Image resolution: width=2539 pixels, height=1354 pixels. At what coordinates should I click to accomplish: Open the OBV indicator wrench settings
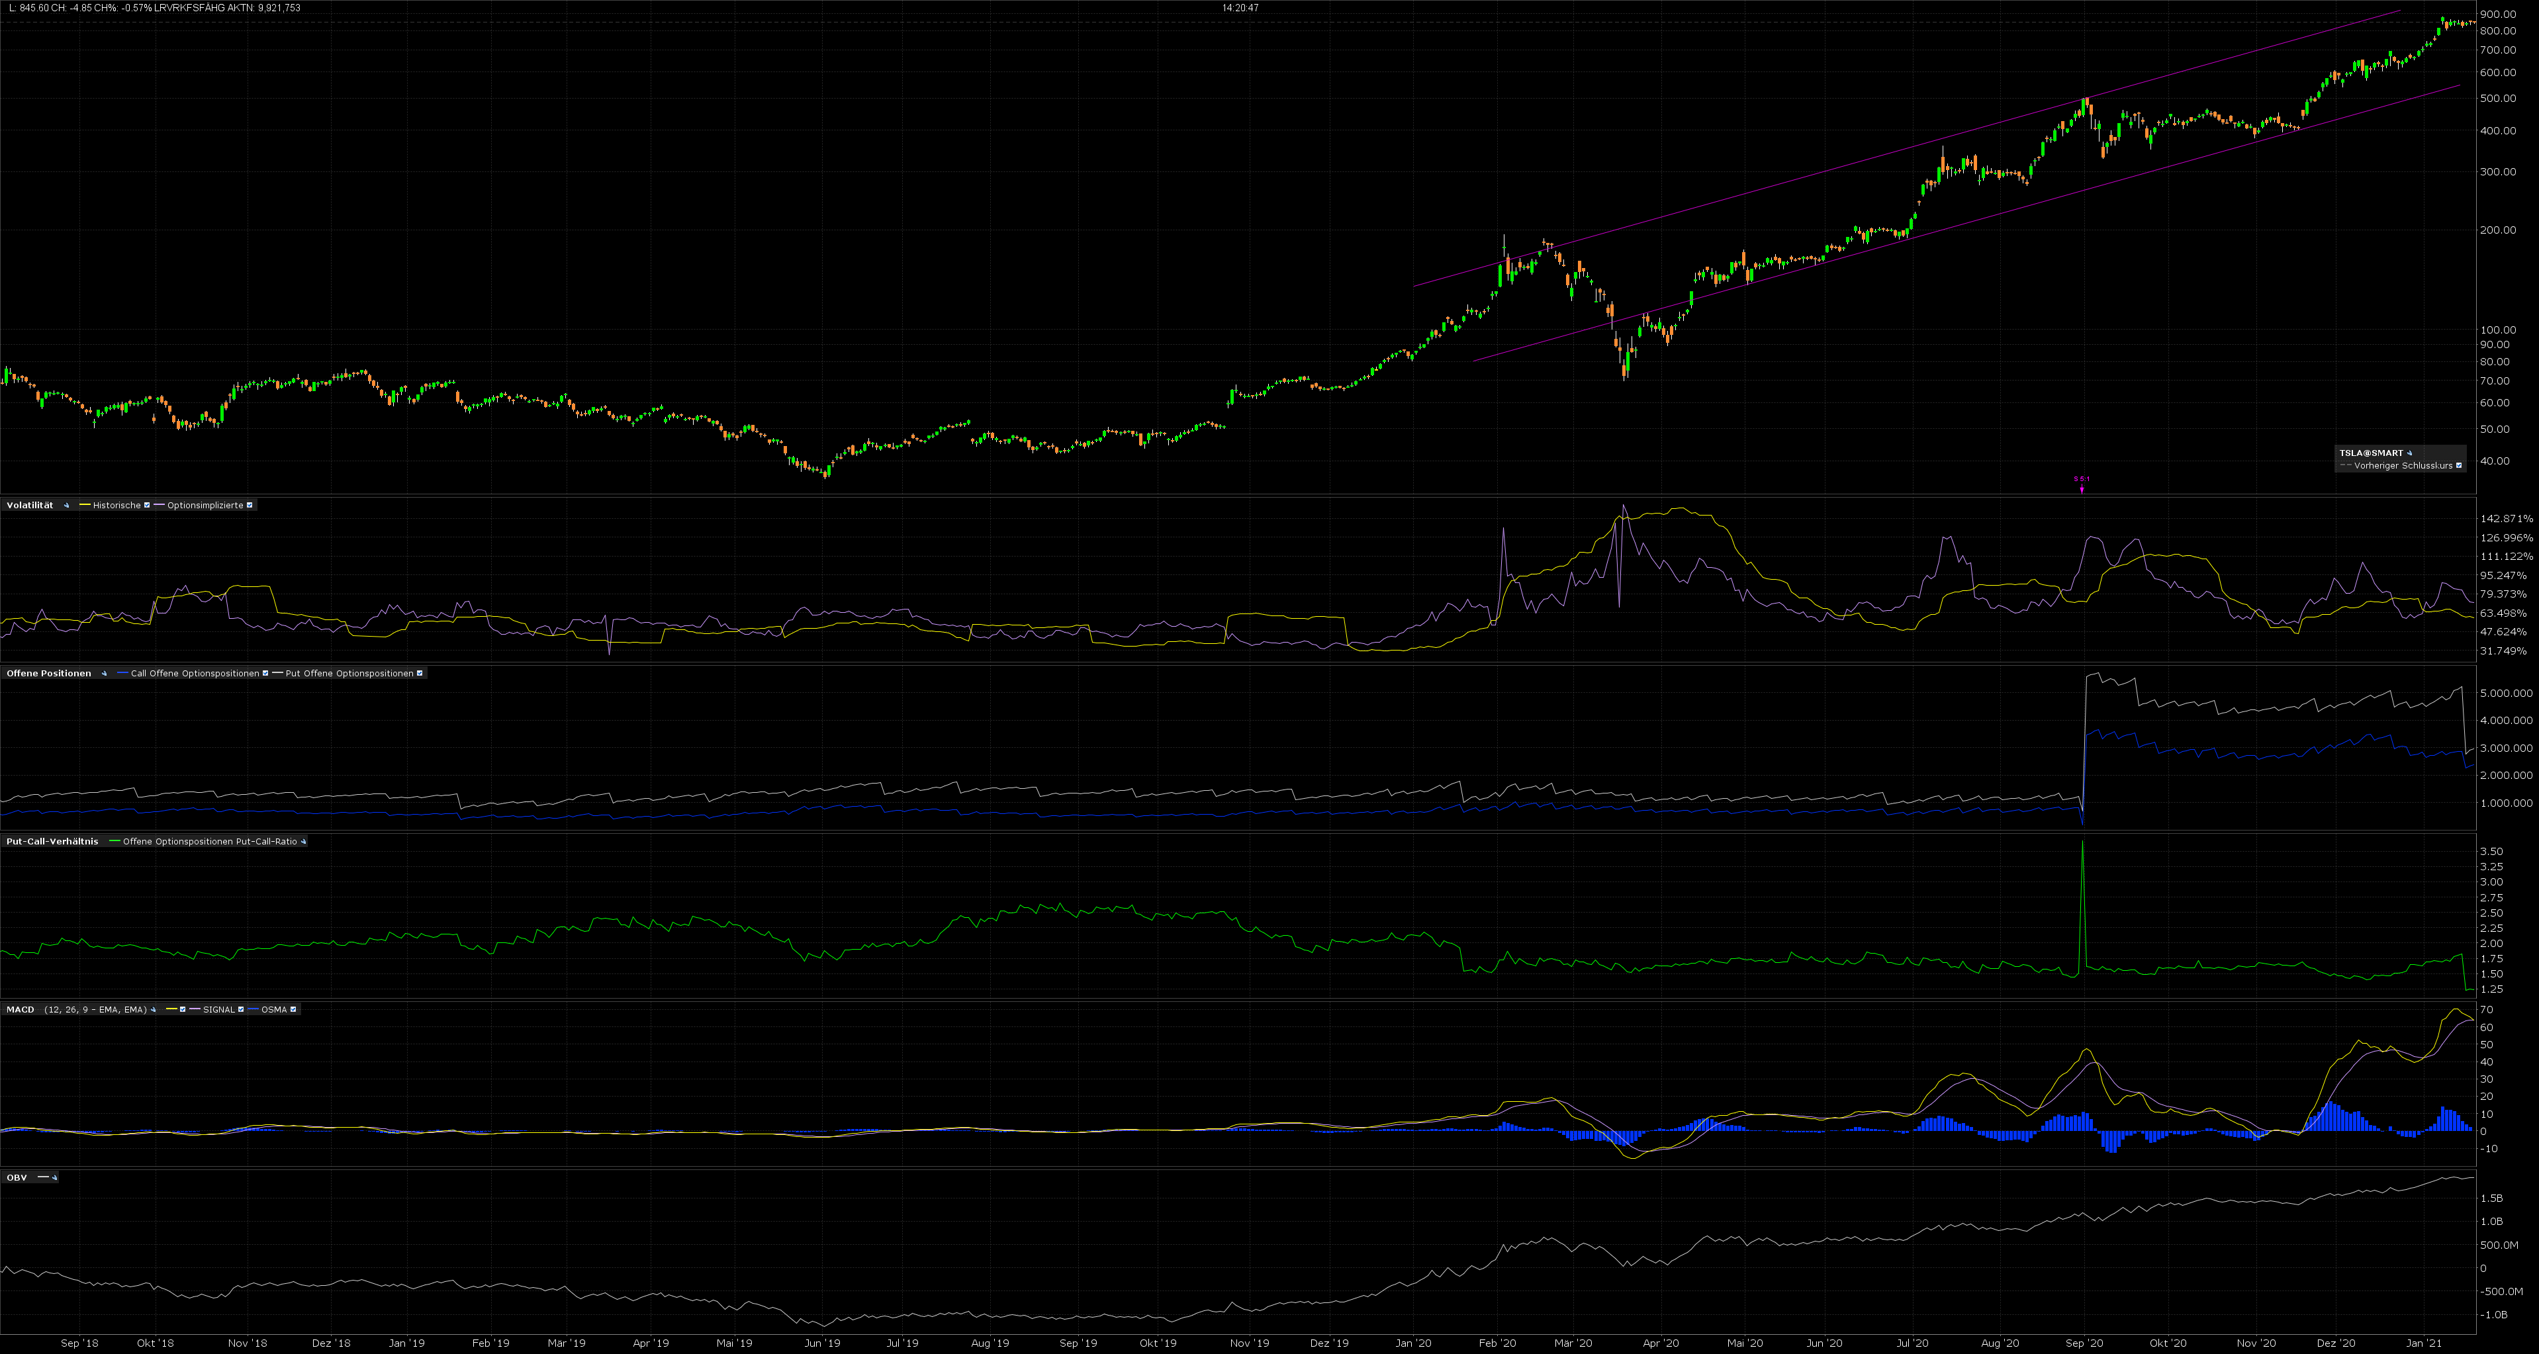point(55,1177)
